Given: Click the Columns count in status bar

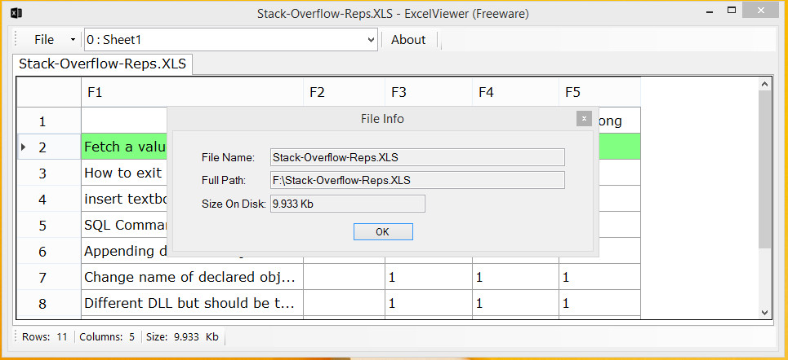Looking at the screenshot, I should click(x=107, y=337).
